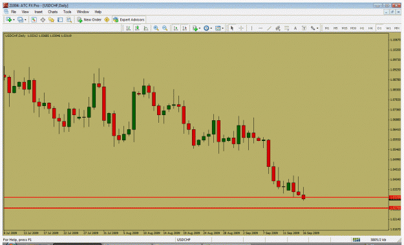Toggle the Data Window crosshair-circle icon

[x=43, y=19]
